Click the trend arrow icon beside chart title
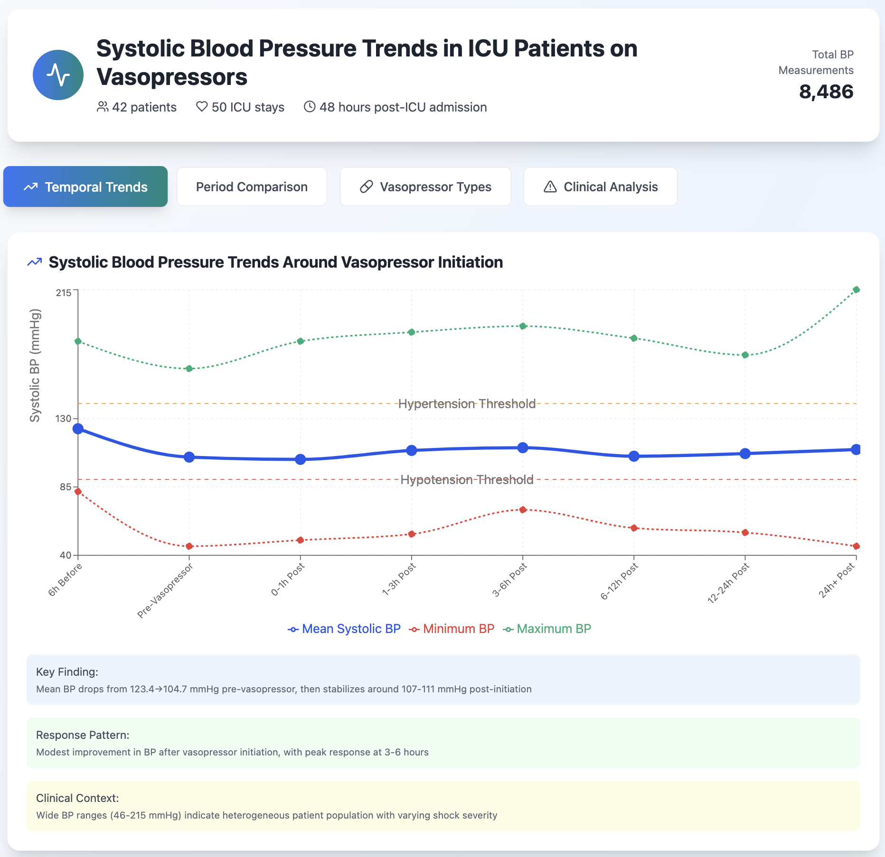Viewport: 885px width, 857px height. tap(35, 262)
